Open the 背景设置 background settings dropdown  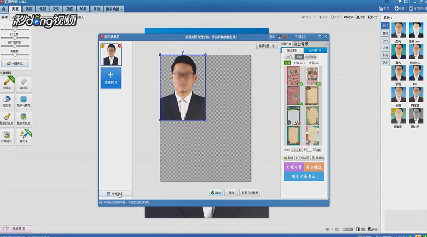266,46
